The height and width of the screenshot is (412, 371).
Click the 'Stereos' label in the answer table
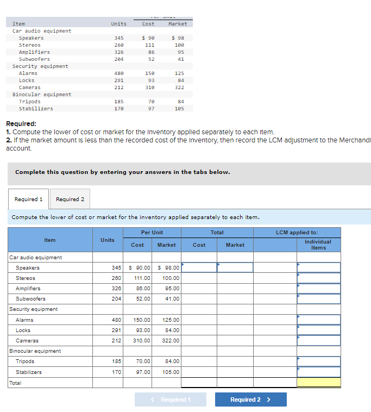click(26, 278)
